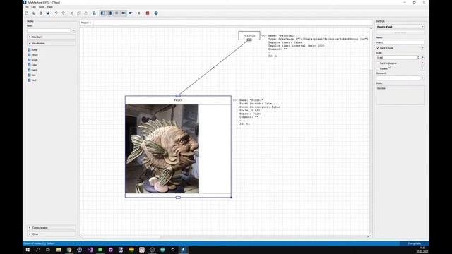
Task: Click the Filter text field in Nodes panel
Action: coord(49,30)
